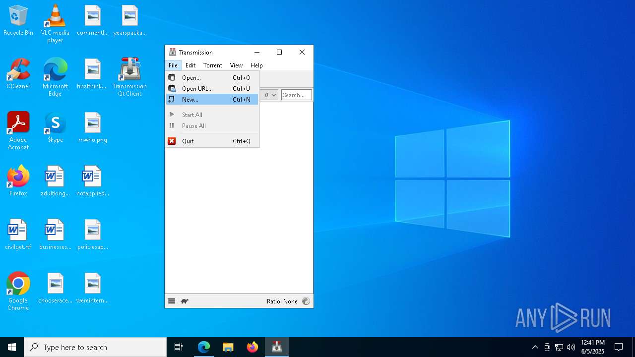This screenshot has width=635, height=357.
Task: Select the businesses Word document icon
Action: (55, 235)
